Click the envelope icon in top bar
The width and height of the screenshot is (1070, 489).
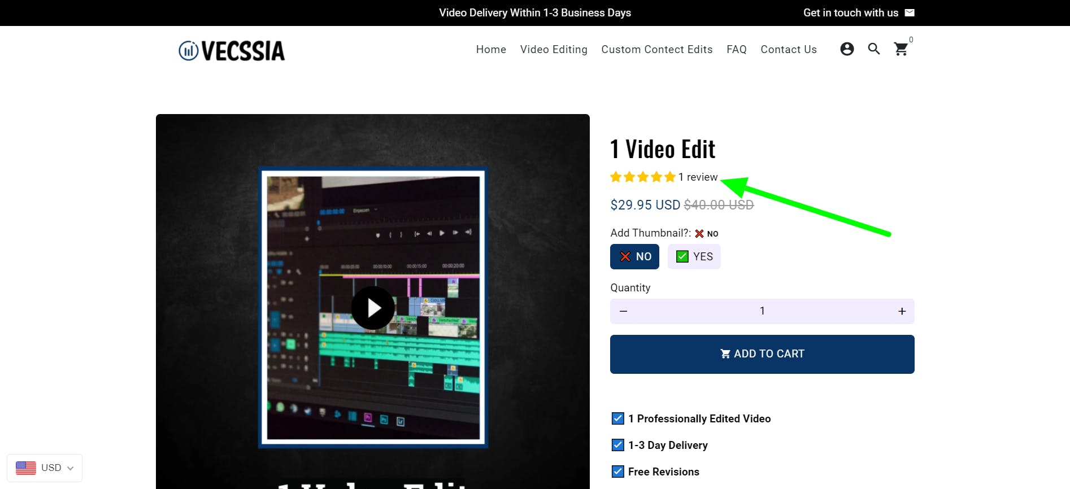pos(910,12)
